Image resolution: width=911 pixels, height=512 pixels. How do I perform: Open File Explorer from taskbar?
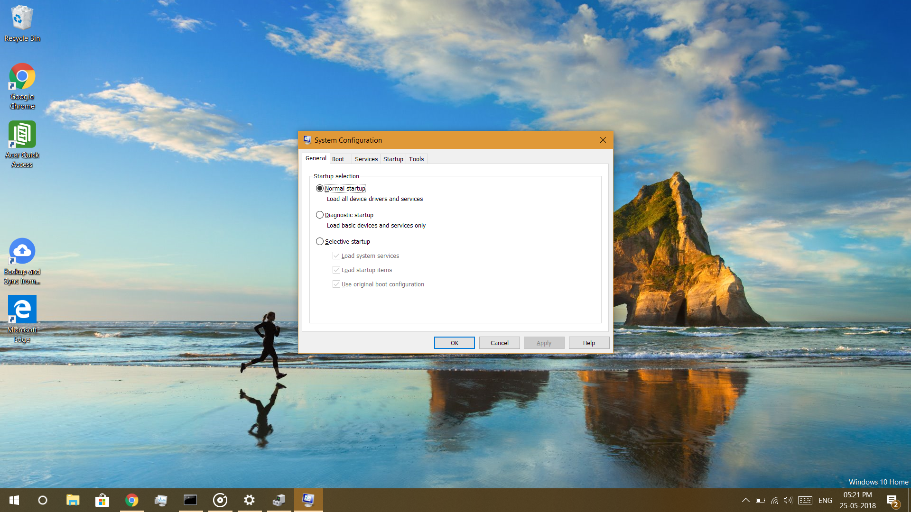tap(73, 500)
